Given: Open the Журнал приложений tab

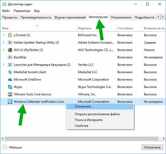Looking at the screenshot, I should (x=70, y=17).
